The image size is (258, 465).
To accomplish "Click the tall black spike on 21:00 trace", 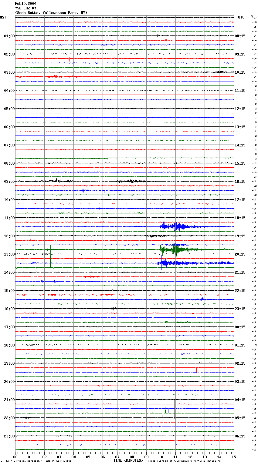I will [175, 409].
